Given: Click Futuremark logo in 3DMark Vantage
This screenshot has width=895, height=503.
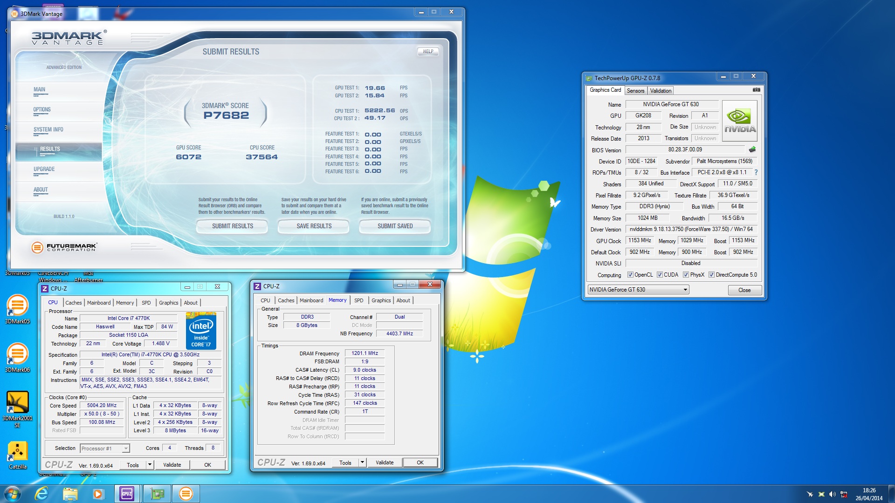Looking at the screenshot, I should 64,247.
